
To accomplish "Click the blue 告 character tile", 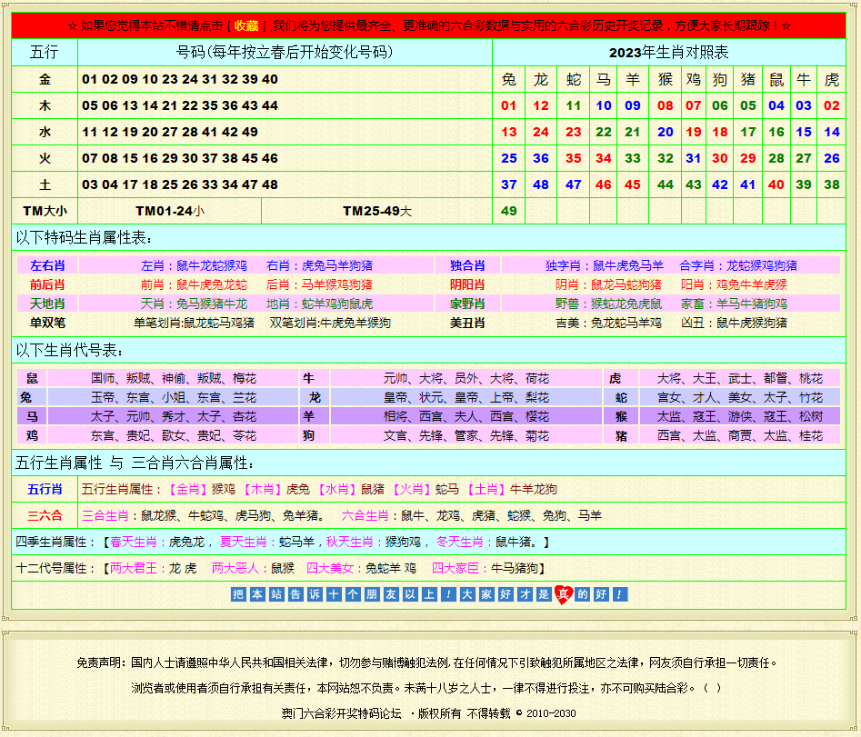I will click(295, 594).
